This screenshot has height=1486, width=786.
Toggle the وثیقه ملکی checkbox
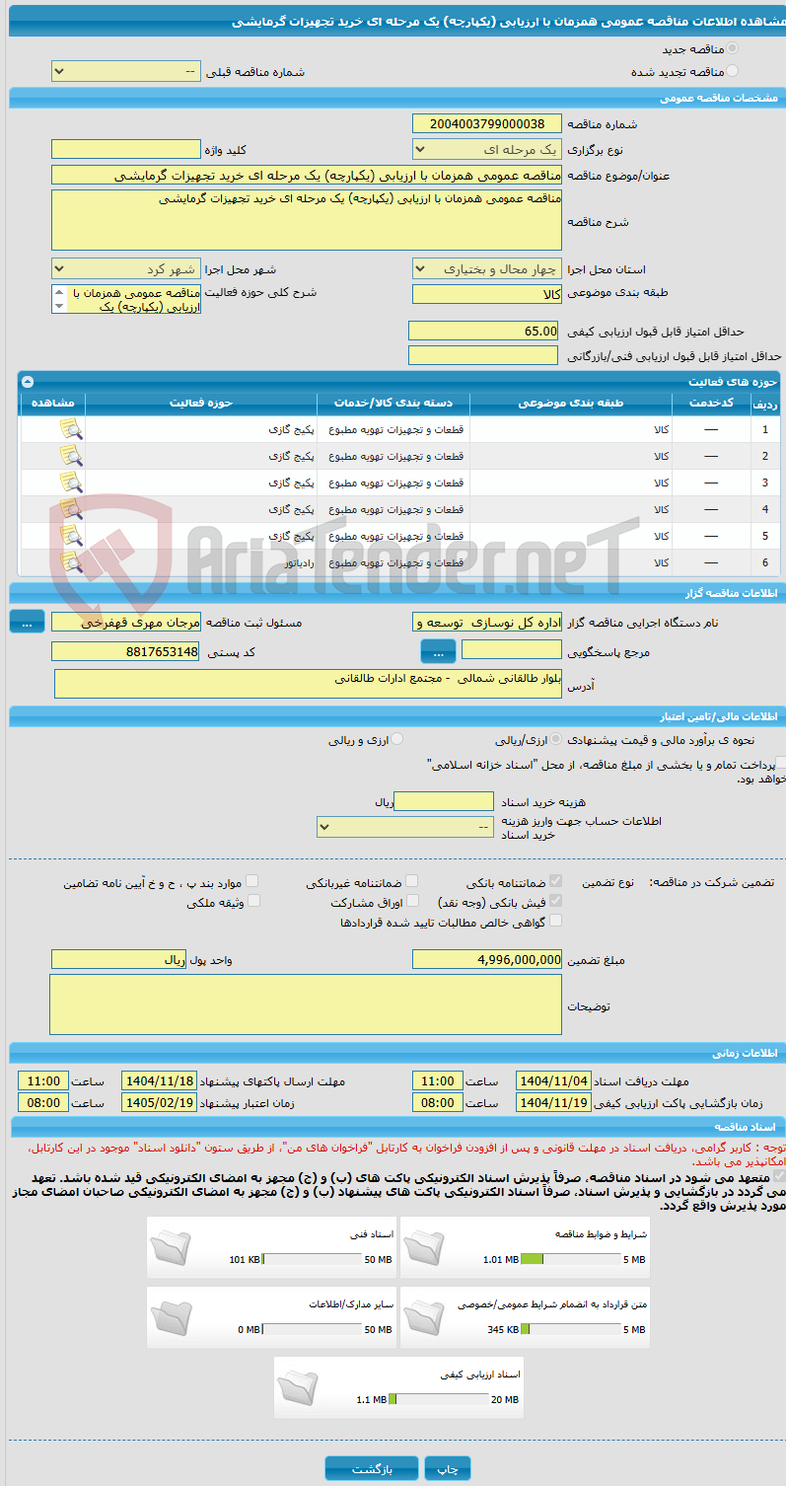pyautogui.click(x=253, y=901)
